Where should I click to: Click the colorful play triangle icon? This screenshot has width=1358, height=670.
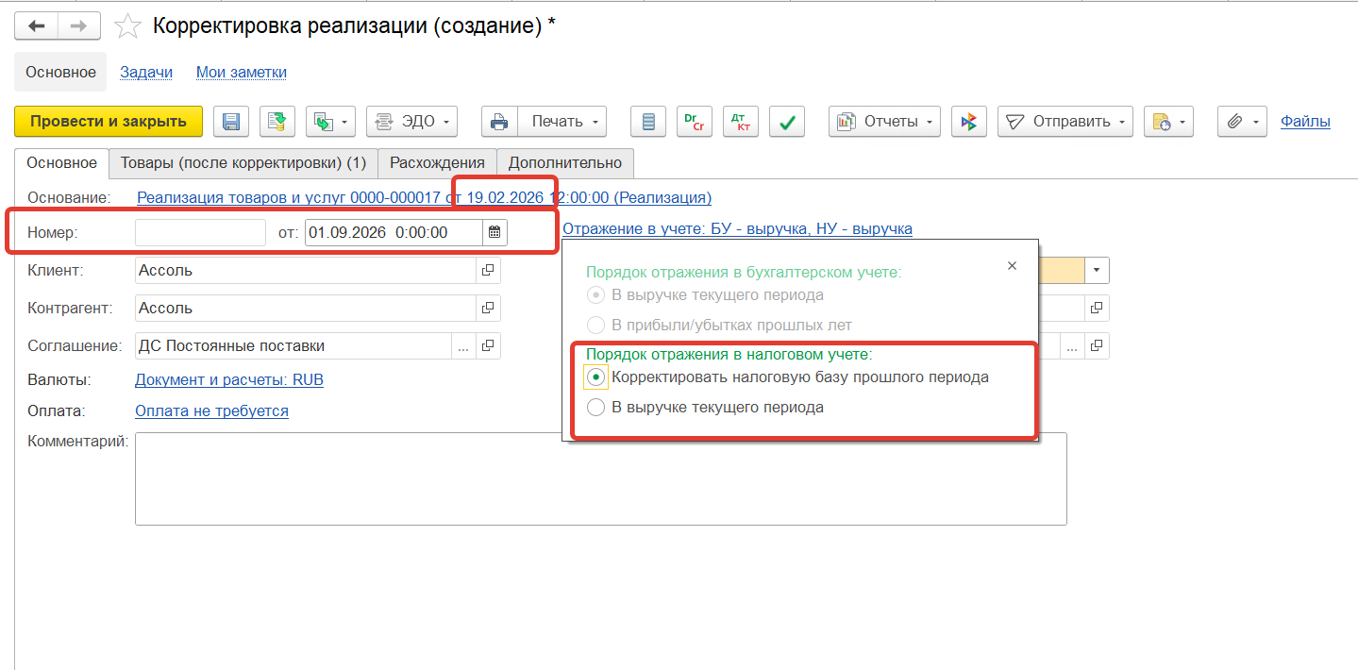click(968, 122)
